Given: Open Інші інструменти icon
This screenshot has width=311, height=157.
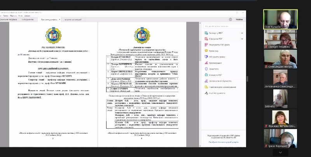Looking at the screenshot, I should 206,93.
